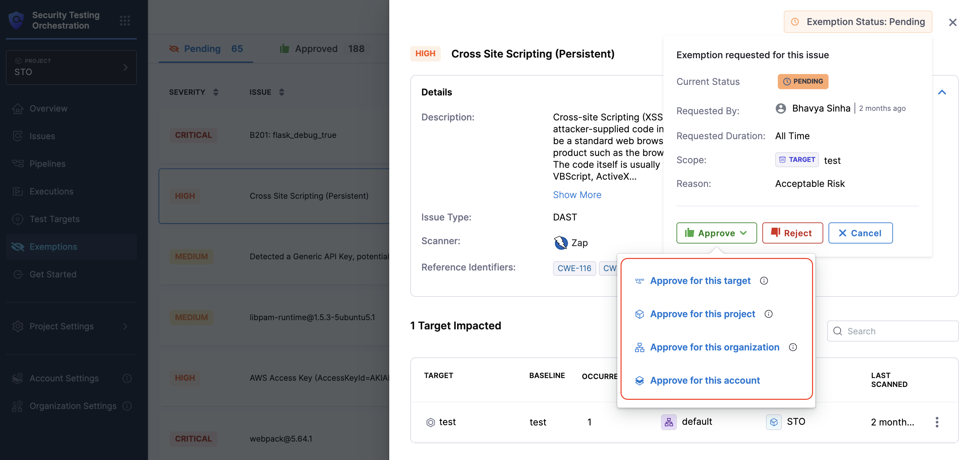Screen dimensions: 970x460
Task: Sort by the Issue column
Action: pos(281,92)
